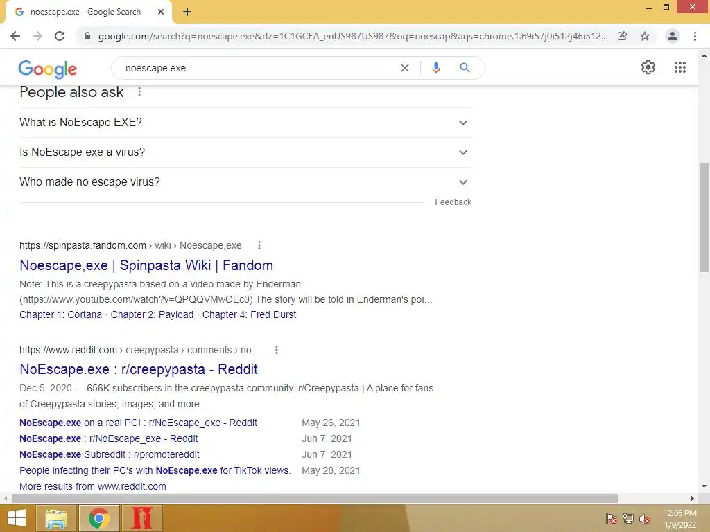
Task: Open Chapter 1: Cortana link
Action: (x=61, y=315)
